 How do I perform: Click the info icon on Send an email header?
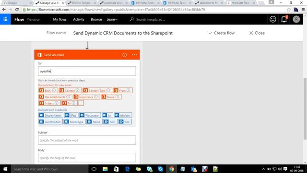click(125, 55)
